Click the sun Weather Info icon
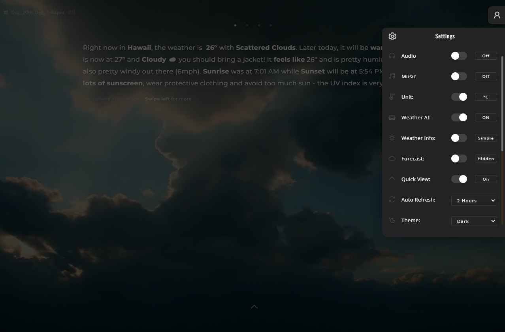The height and width of the screenshot is (332, 505). tap(392, 138)
